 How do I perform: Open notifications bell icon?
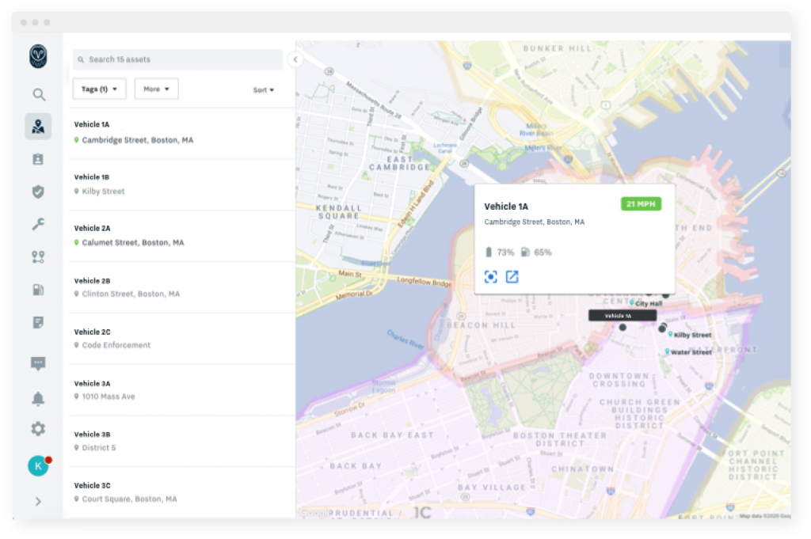[38, 398]
